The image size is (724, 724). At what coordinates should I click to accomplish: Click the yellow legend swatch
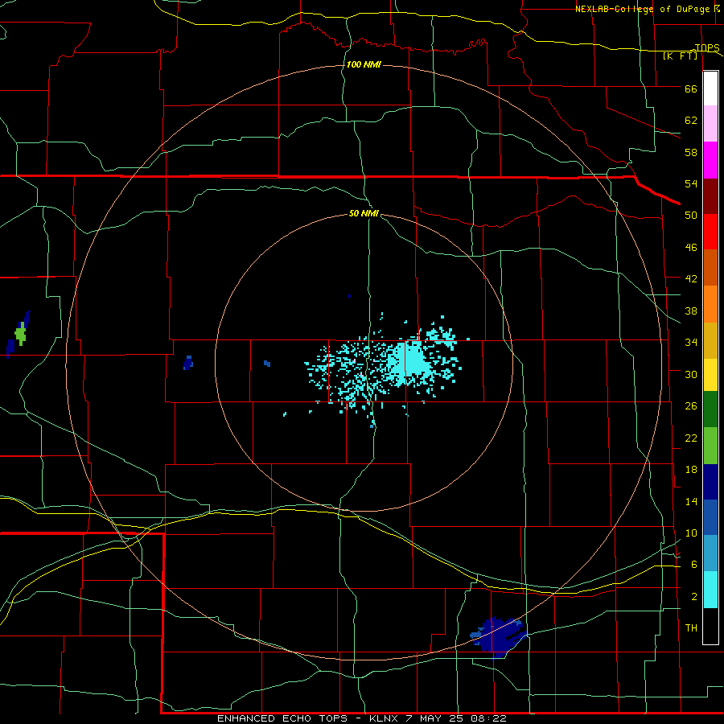pyautogui.click(x=710, y=375)
